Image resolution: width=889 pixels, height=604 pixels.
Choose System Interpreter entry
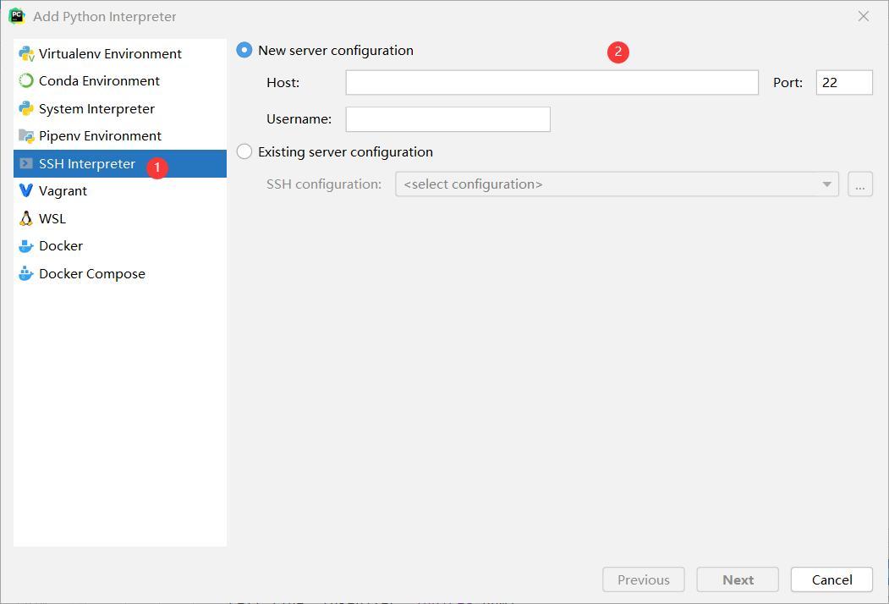click(120, 108)
